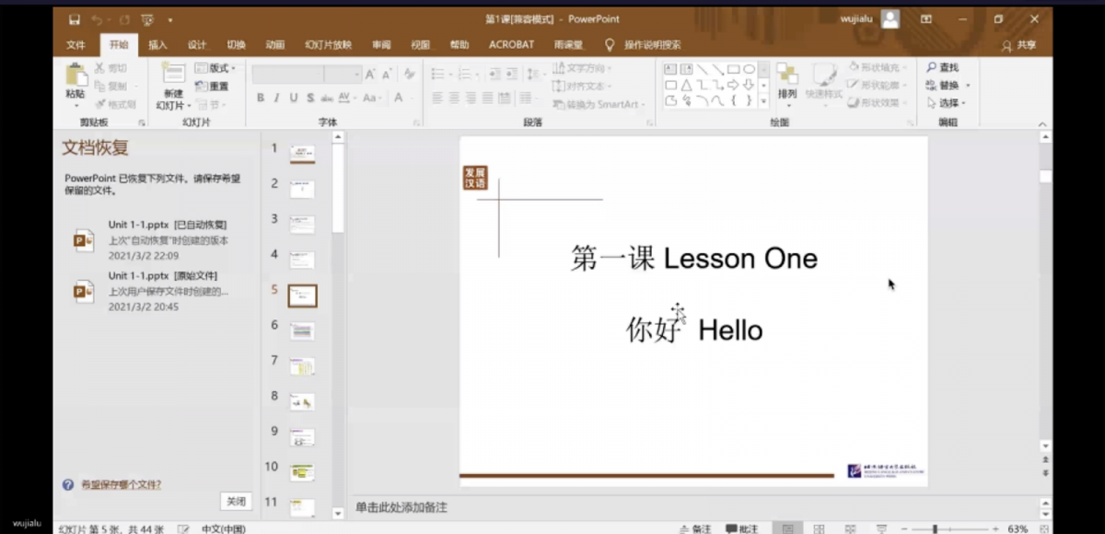1105x534 pixels.
Task: Open link 希望保存哪个文件?
Action: 121,484
